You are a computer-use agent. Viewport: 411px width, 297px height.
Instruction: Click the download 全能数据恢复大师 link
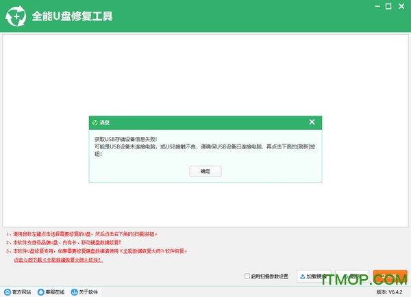click(58, 260)
